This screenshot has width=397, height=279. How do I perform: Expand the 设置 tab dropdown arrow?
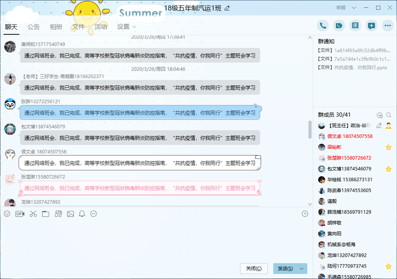(x=134, y=27)
